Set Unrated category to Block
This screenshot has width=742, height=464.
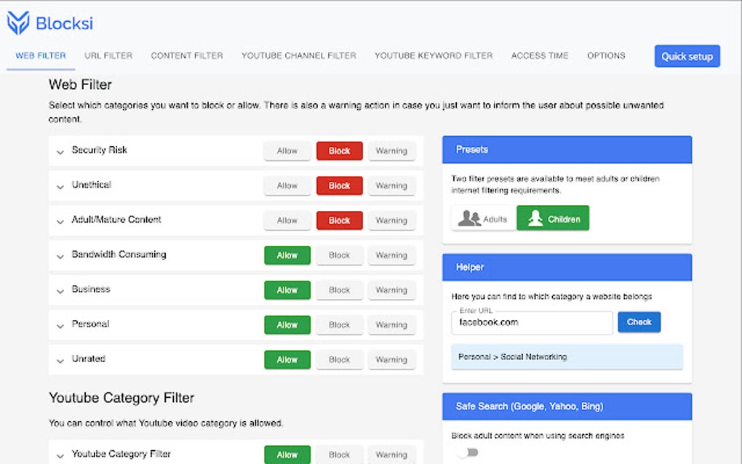(x=339, y=359)
